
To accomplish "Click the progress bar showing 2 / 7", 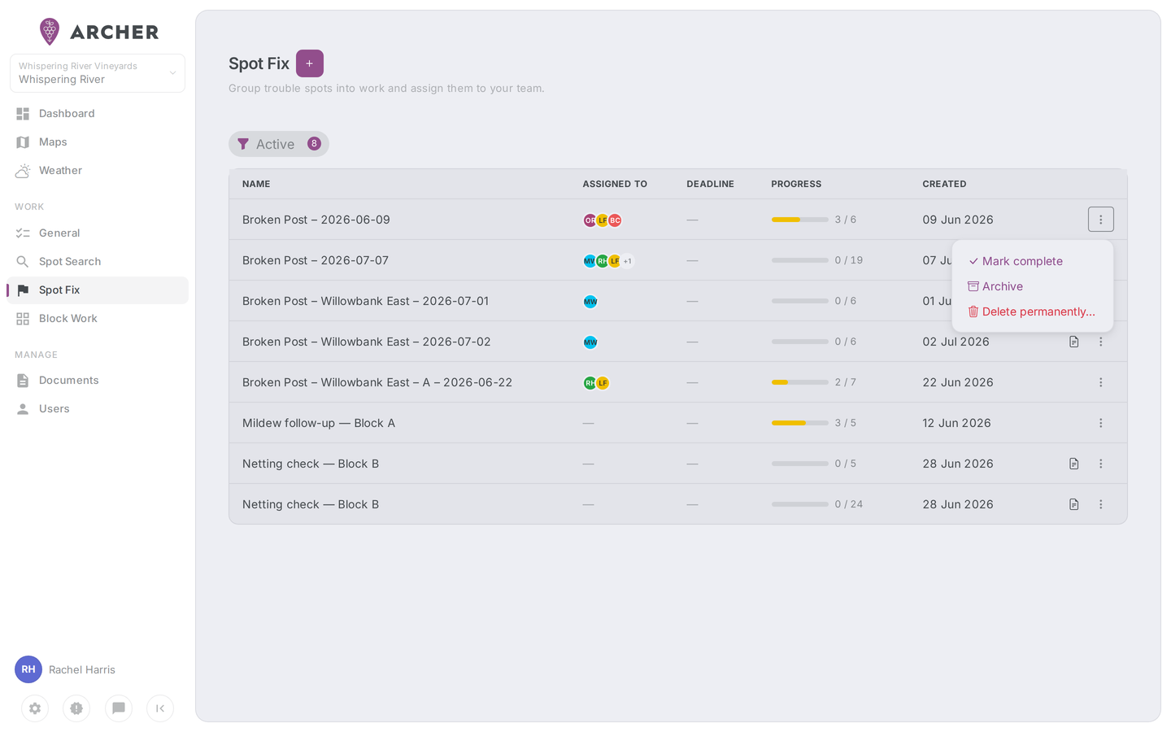I will tap(800, 382).
